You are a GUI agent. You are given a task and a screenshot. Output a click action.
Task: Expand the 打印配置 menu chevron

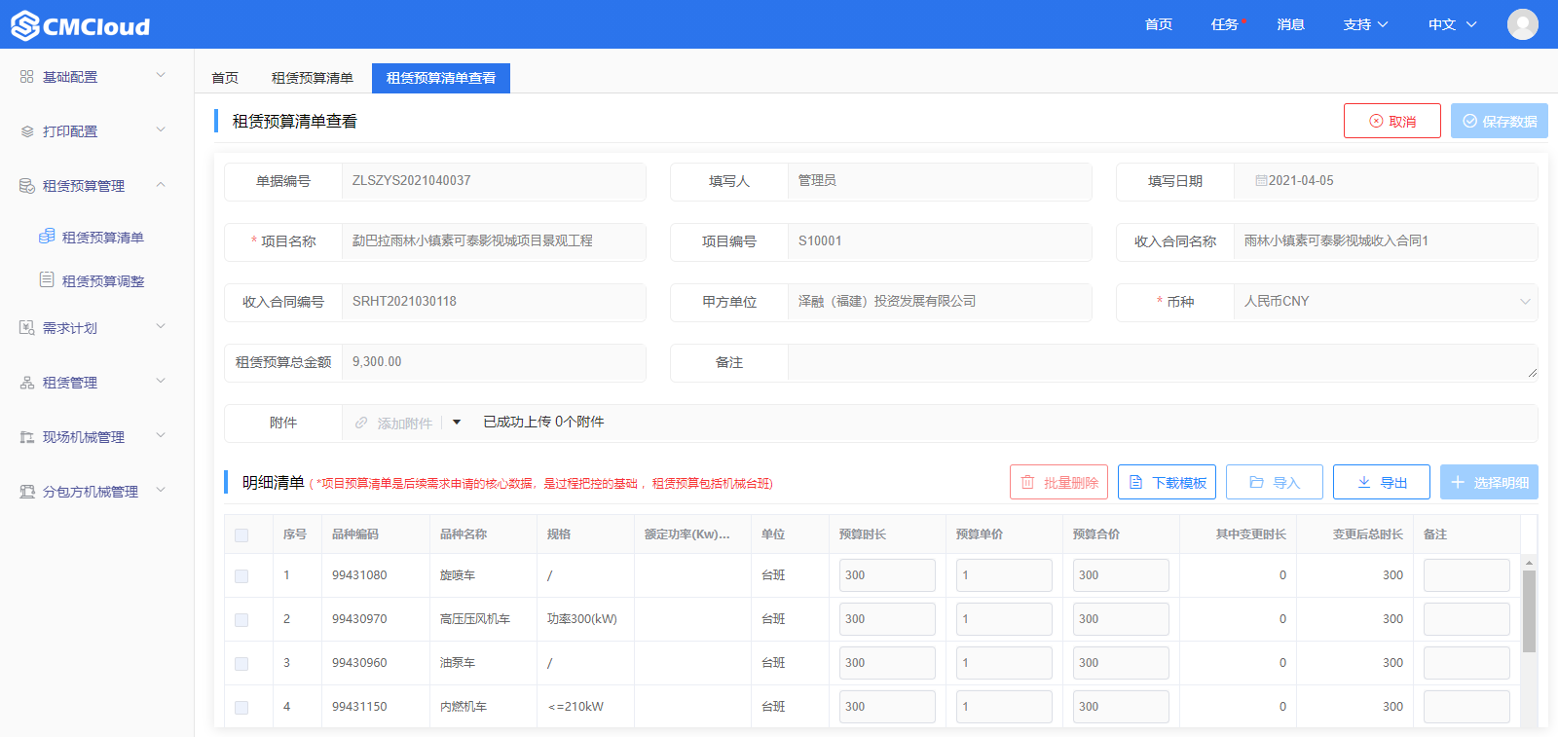(x=161, y=129)
